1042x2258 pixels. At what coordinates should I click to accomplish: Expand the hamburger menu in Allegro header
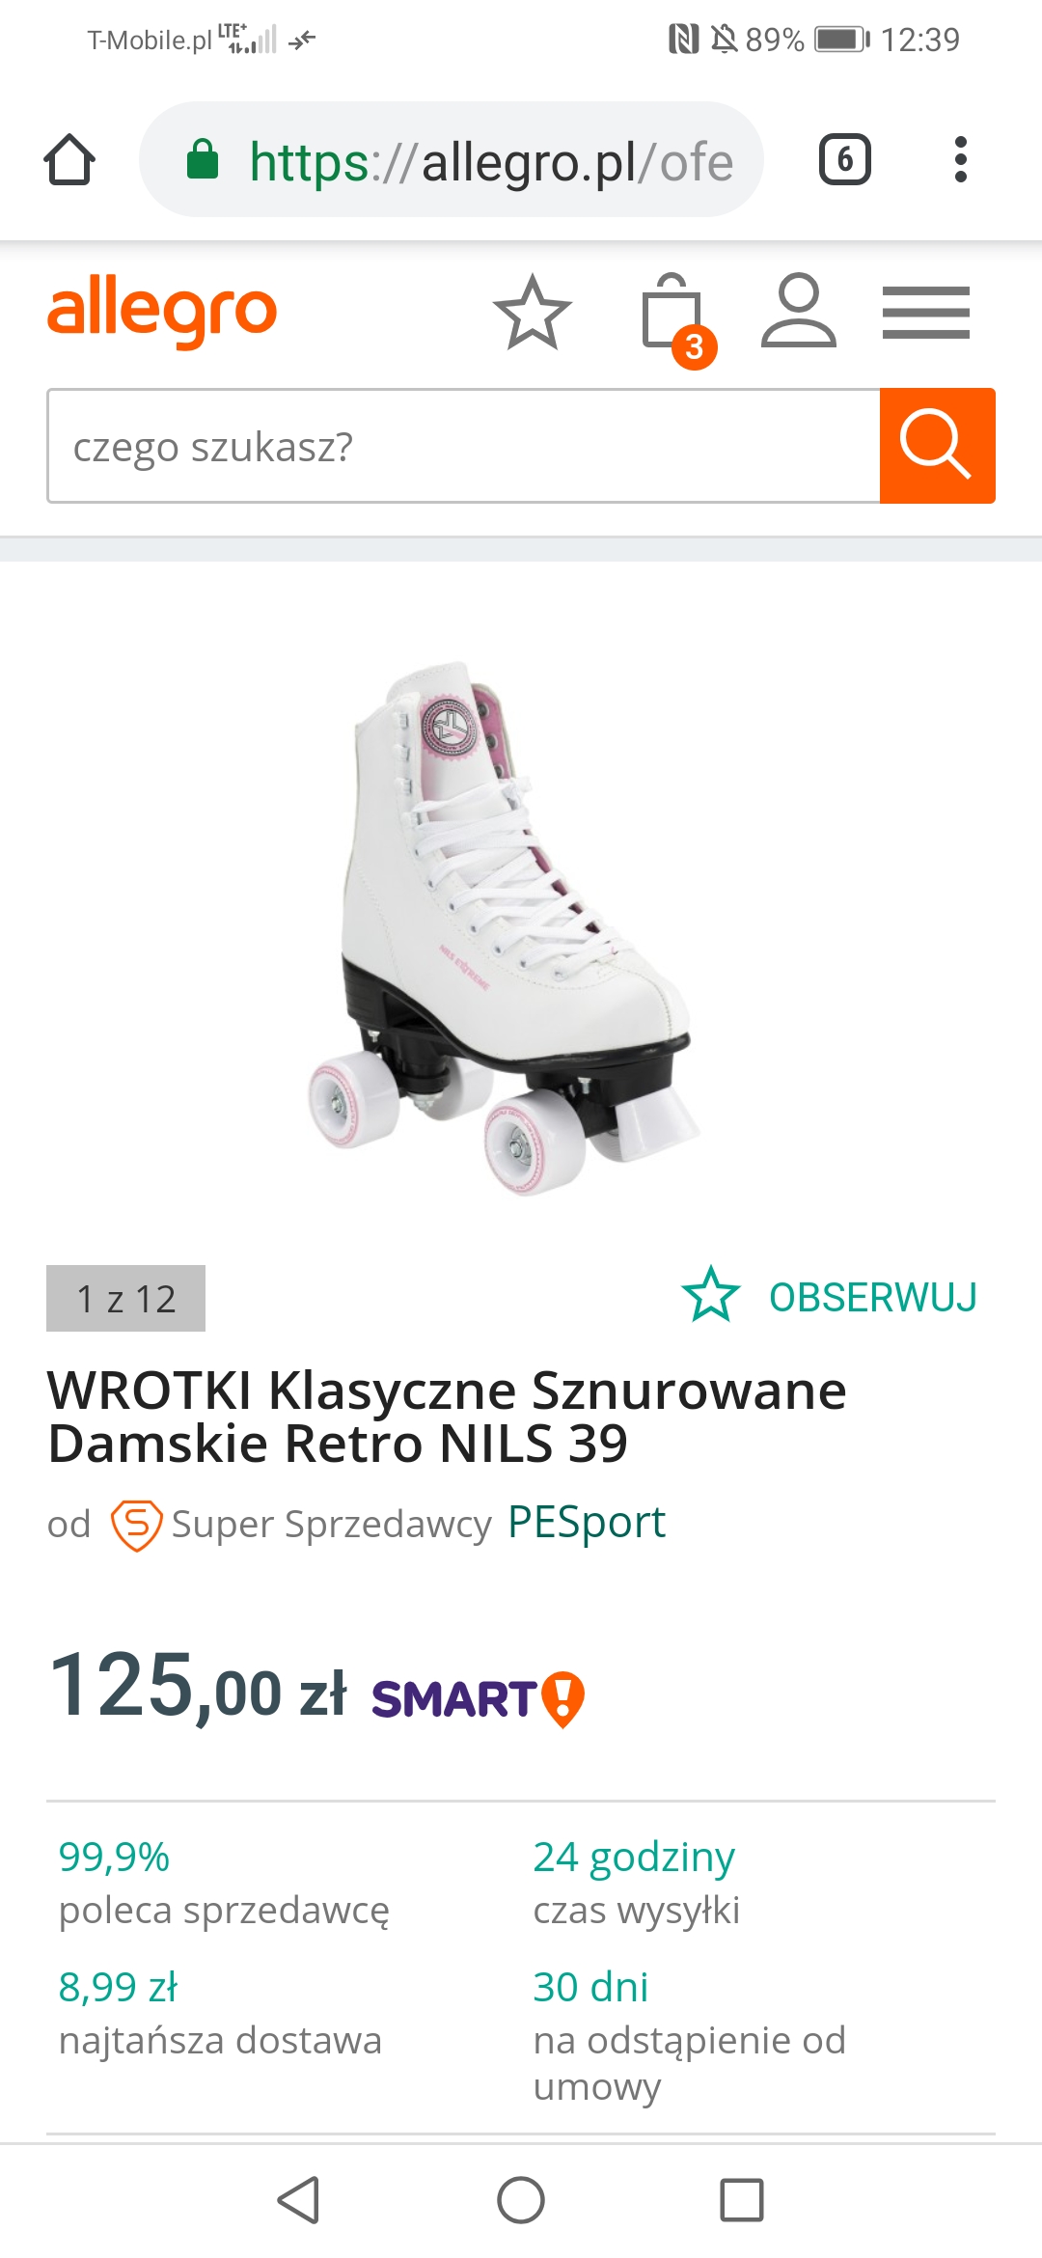926,313
